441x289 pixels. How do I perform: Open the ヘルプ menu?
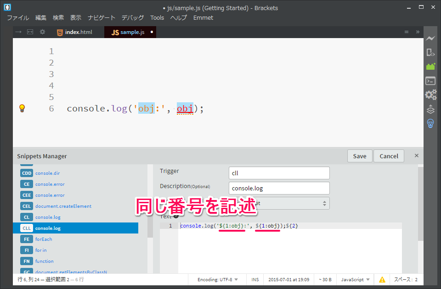click(179, 18)
